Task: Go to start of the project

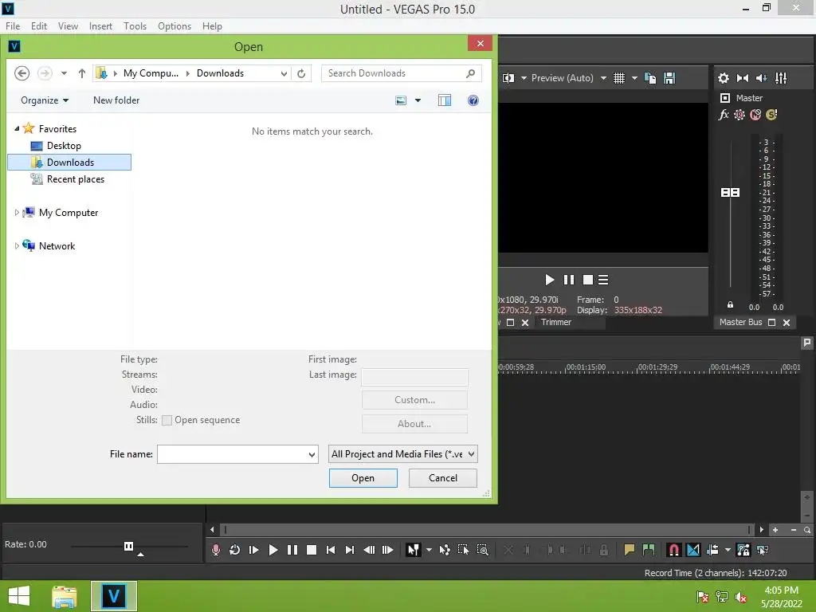Action: tap(331, 550)
